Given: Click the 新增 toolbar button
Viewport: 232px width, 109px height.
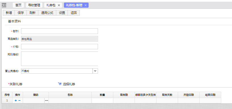Looking at the screenshot, I should [9, 13].
